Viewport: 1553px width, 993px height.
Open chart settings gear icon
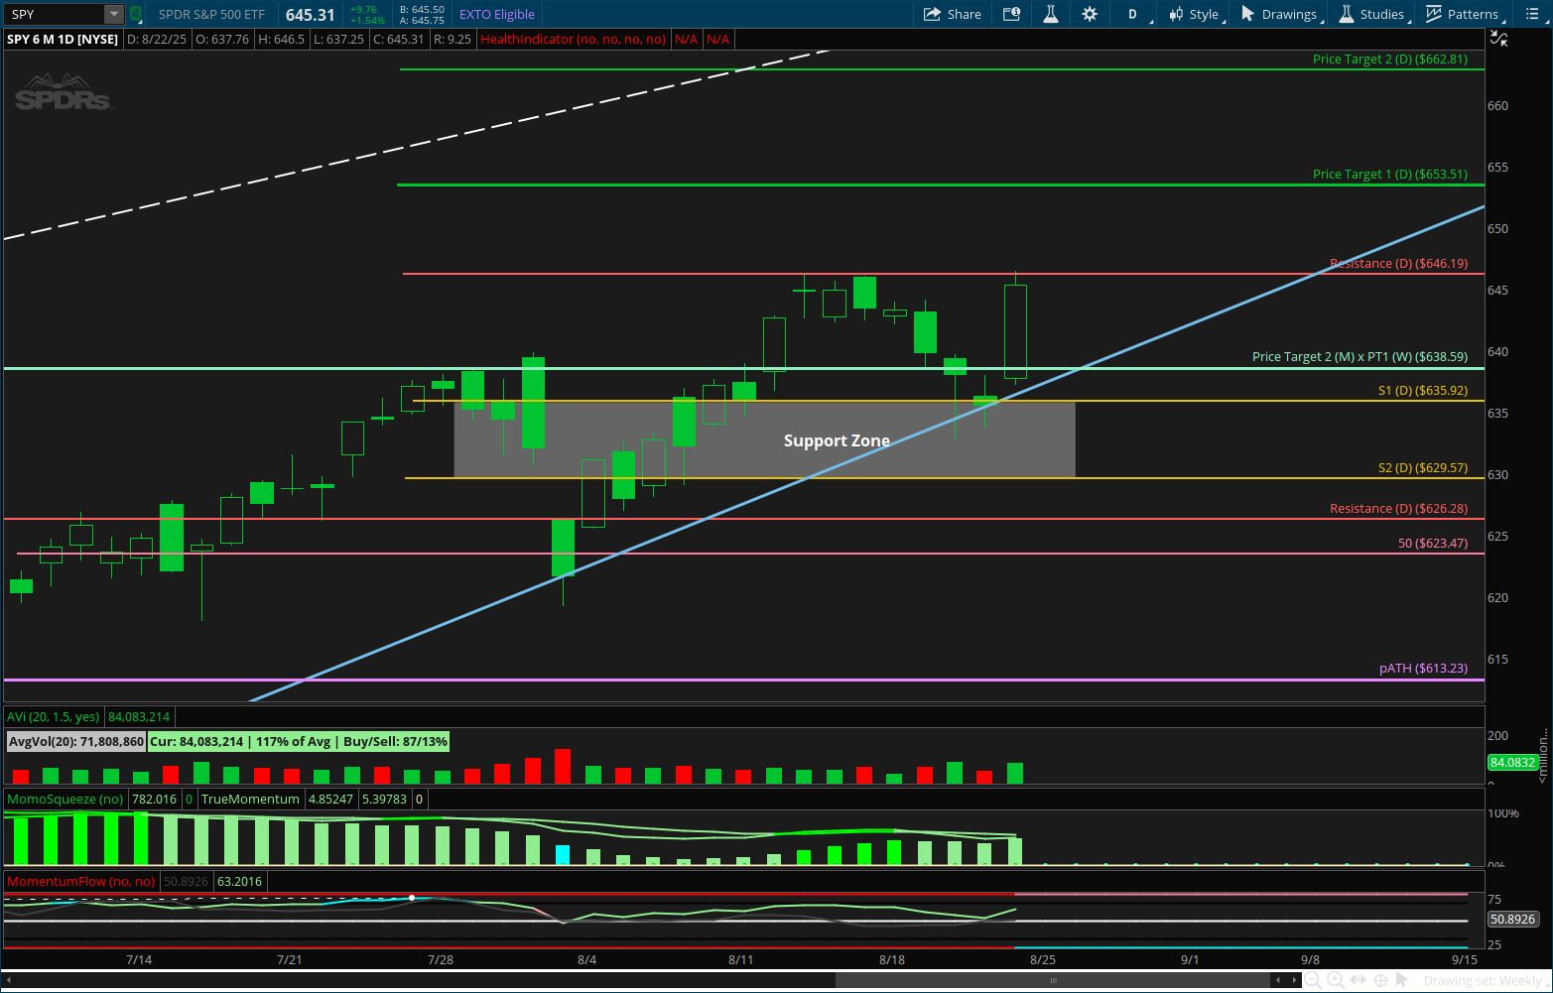pyautogui.click(x=1090, y=14)
